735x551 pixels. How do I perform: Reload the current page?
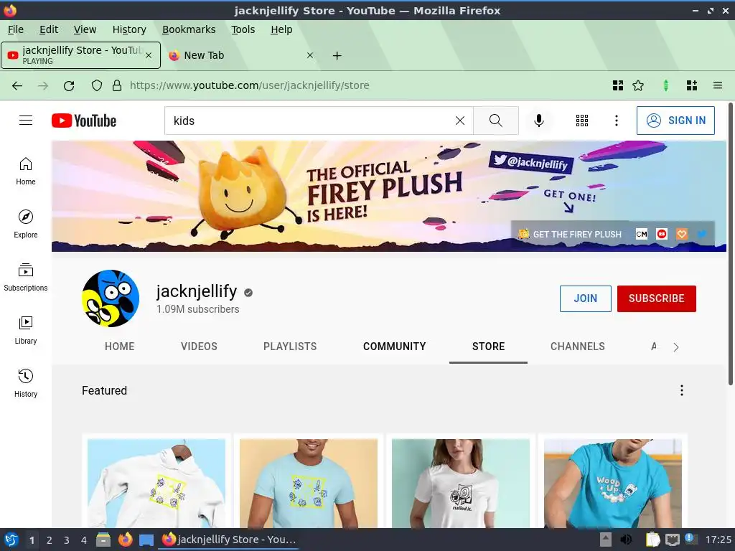(69, 86)
